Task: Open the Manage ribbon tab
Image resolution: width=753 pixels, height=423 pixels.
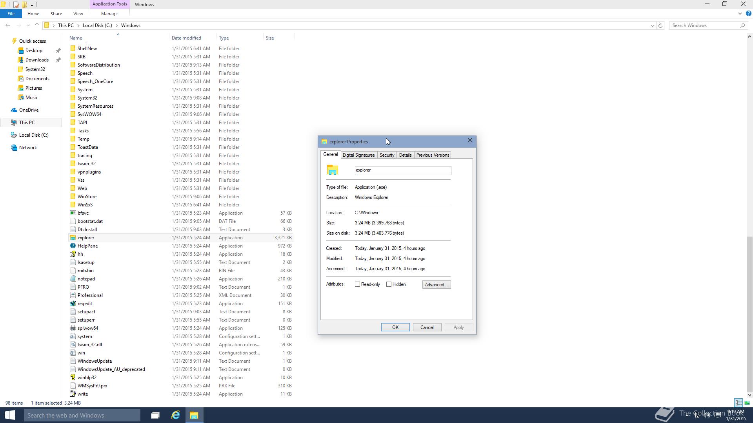Action: 109,14
